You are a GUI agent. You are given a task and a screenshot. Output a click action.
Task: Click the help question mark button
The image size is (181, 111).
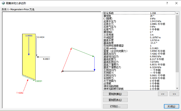click(167, 3)
